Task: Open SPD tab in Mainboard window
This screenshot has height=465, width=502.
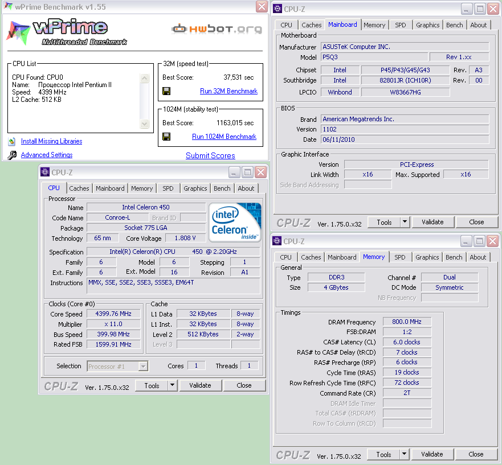Action: (x=400, y=25)
